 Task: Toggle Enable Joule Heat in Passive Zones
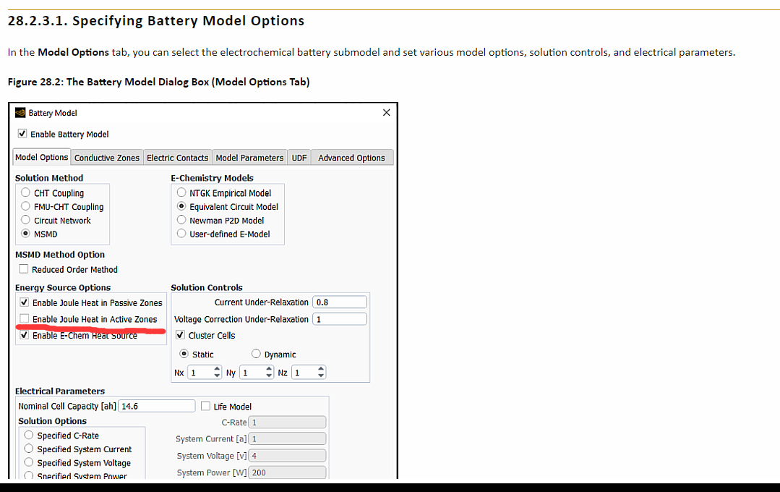(24, 302)
